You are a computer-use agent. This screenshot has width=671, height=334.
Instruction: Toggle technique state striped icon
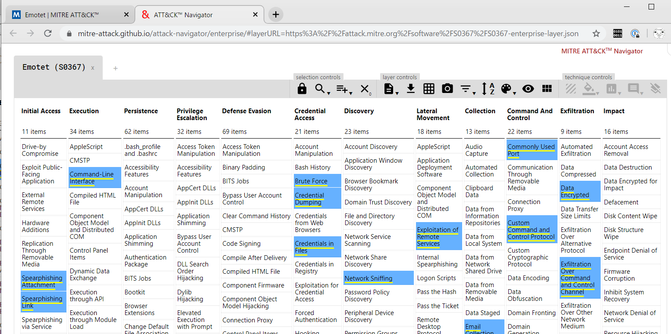[x=571, y=89]
